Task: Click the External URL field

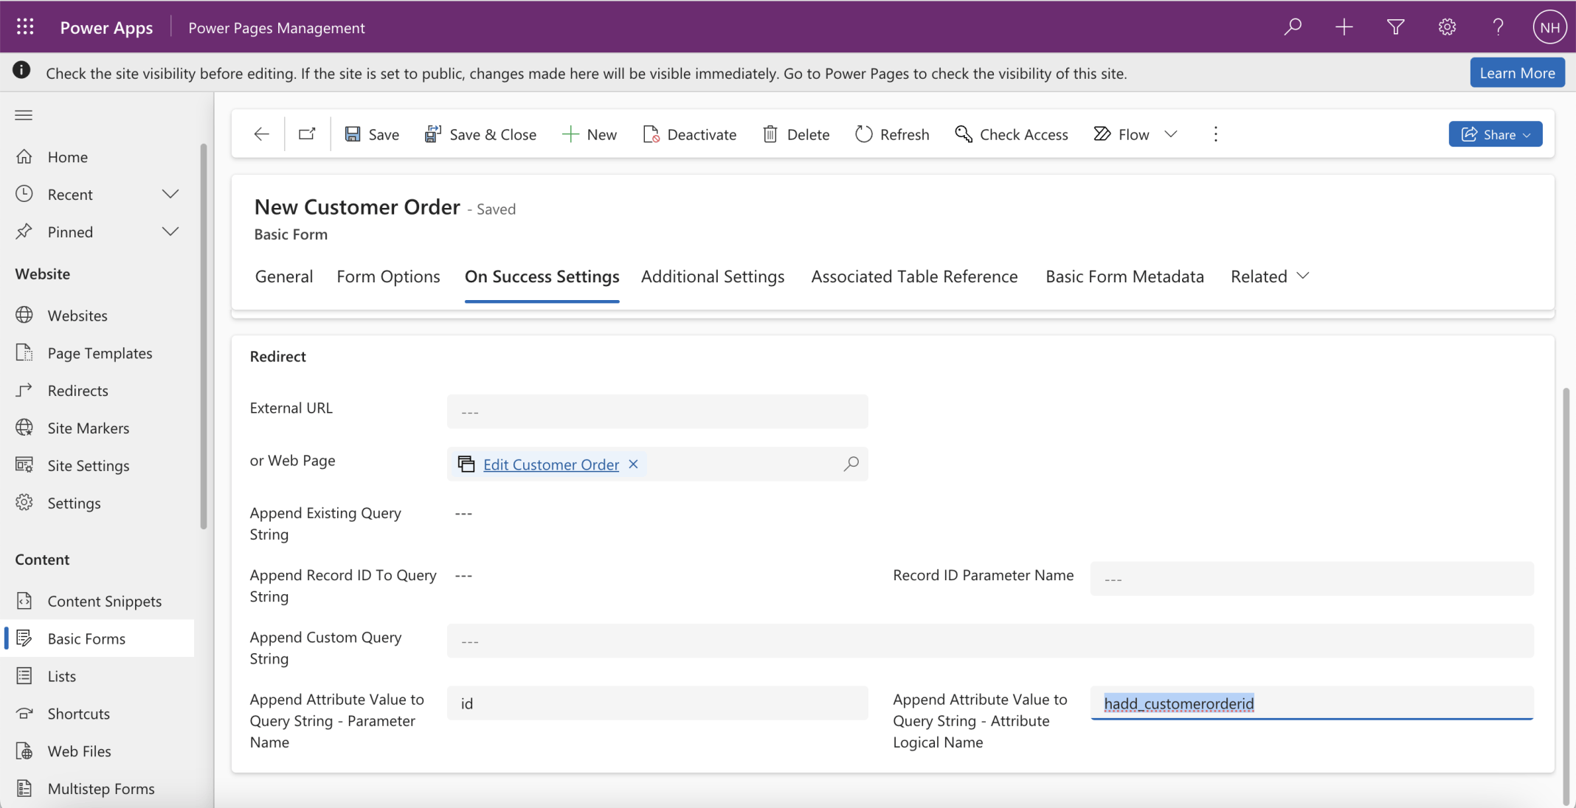Action: tap(657, 411)
